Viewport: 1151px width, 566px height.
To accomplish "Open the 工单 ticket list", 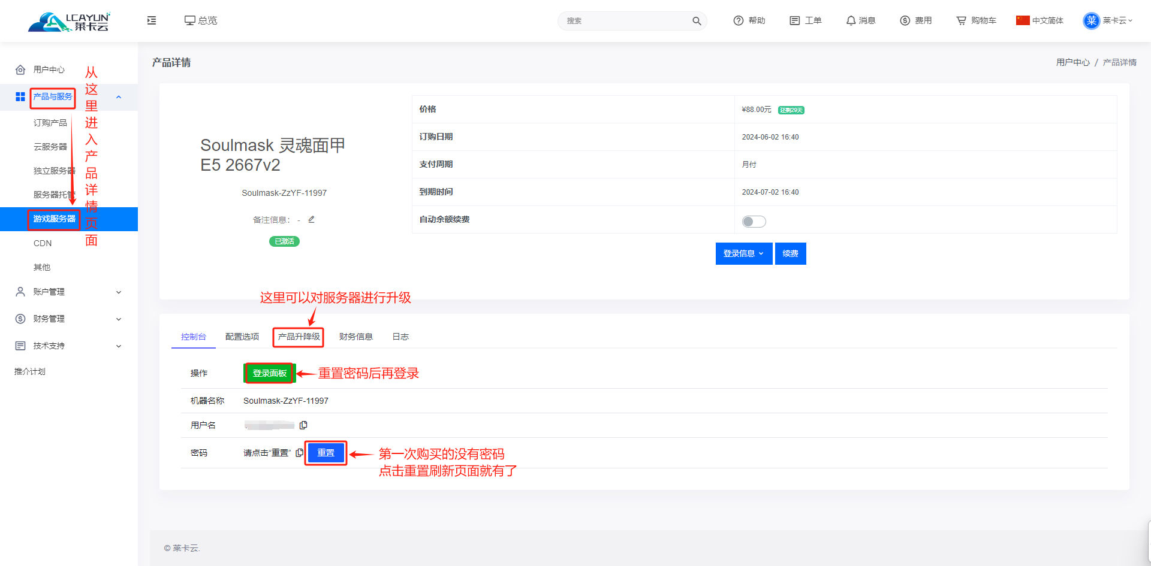I will point(806,20).
